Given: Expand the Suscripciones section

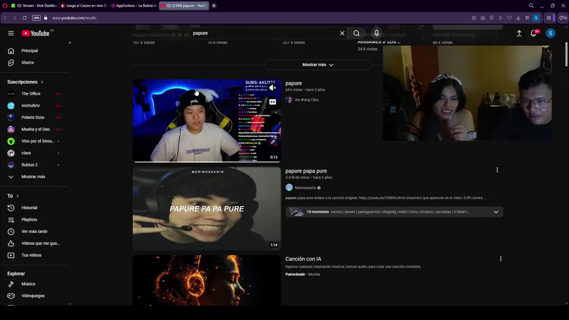Looking at the screenshot, I should point(25,82).
